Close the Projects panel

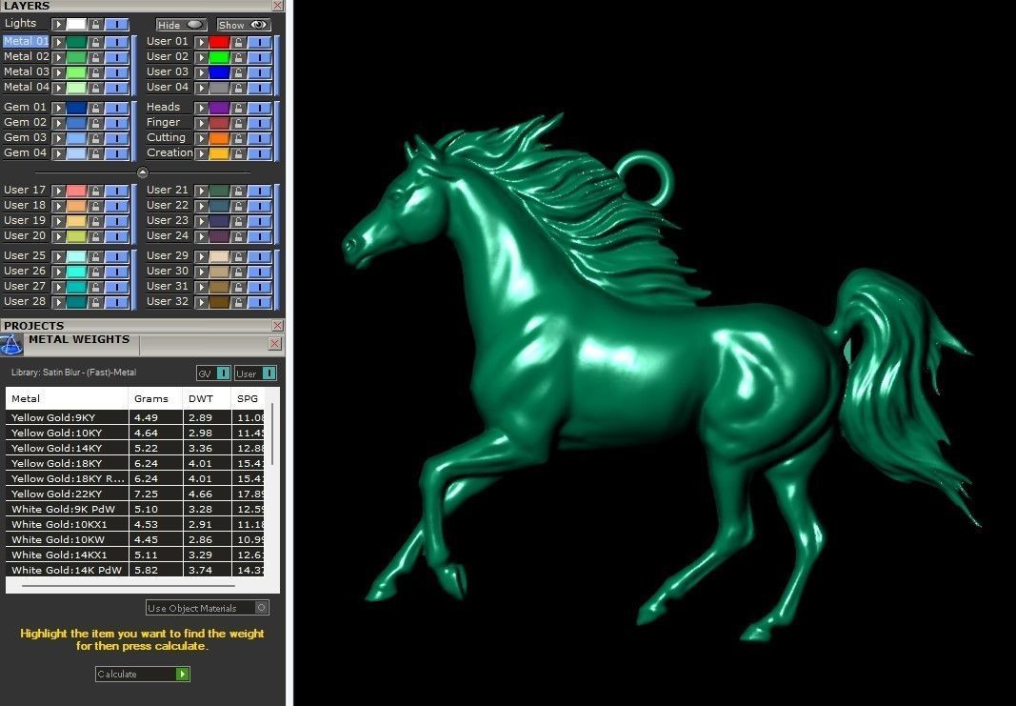277,326
